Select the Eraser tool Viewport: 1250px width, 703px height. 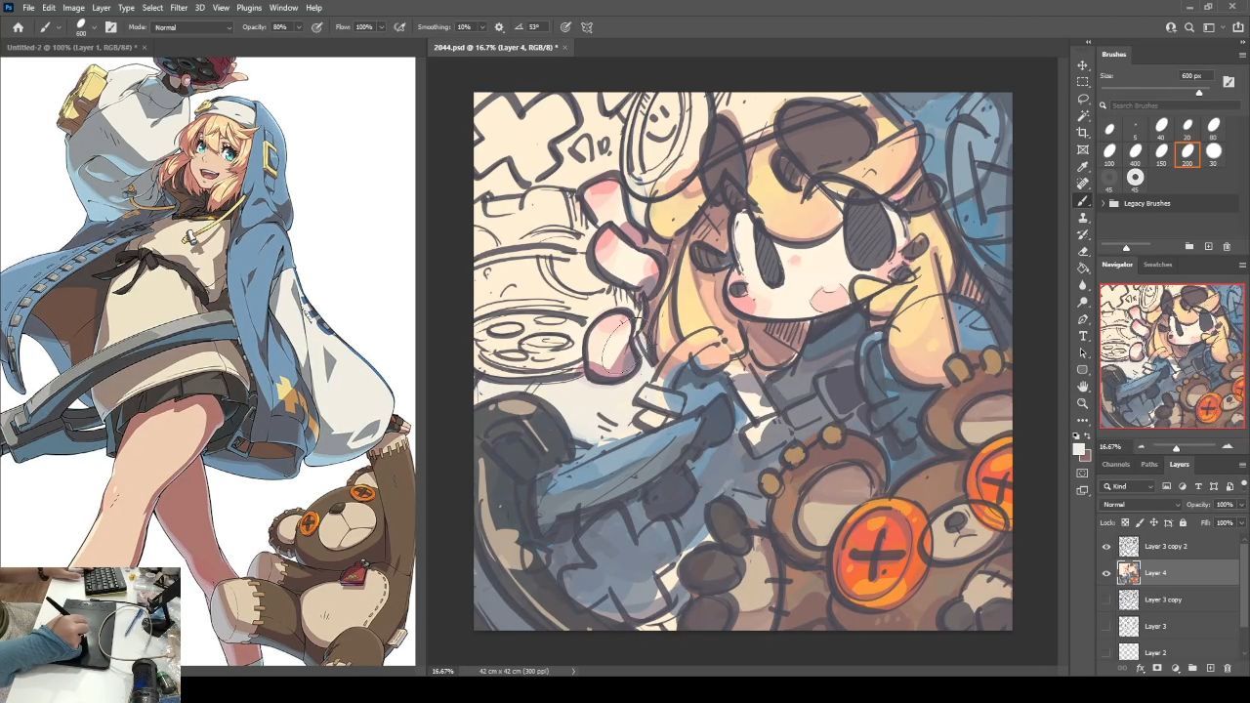[x=1083, y=251]
